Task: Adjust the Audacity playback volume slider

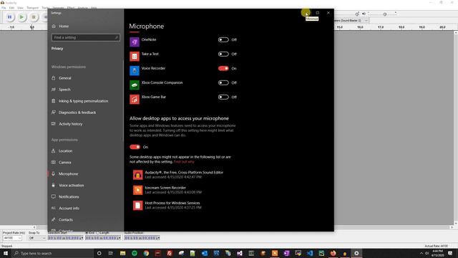Action: point(385,14)
